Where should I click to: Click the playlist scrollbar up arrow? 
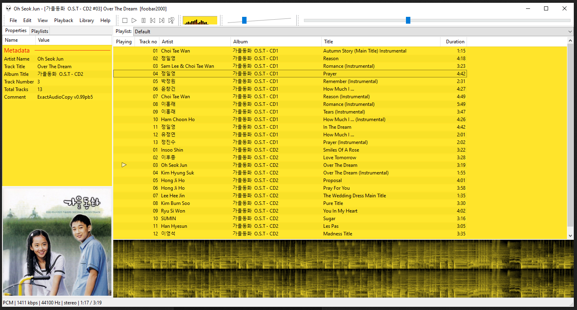point(571,41)
